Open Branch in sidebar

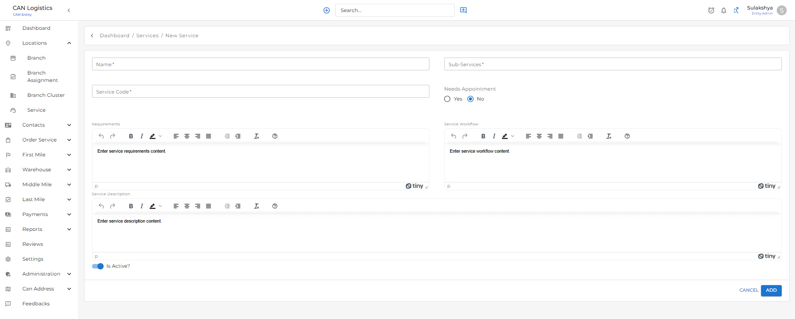tap(36, 58)
